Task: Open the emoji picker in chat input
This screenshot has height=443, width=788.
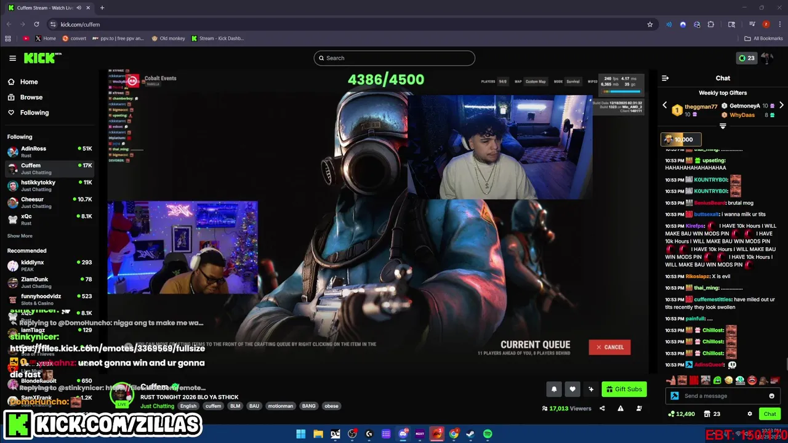Action: (771, 396)
